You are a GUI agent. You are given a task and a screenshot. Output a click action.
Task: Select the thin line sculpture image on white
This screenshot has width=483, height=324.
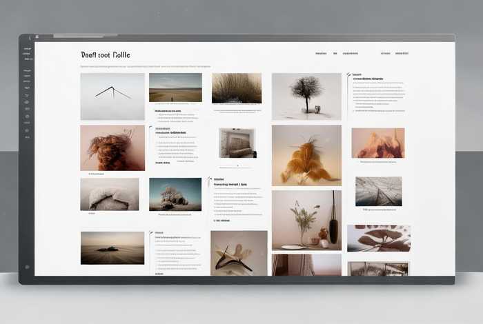pos(112,97)
